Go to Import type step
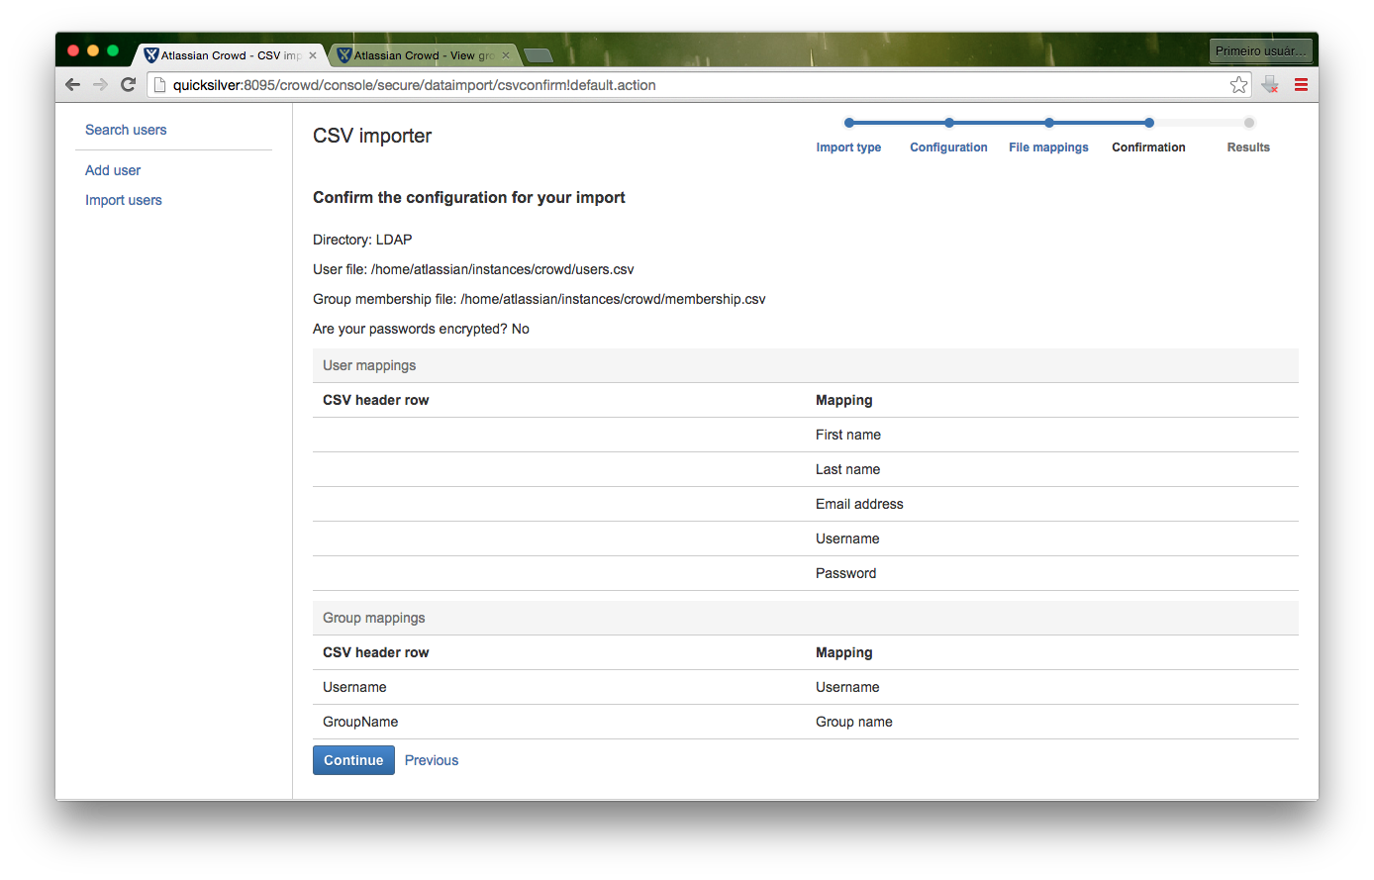Screen dimensions: 1374x880 [848, 147]
